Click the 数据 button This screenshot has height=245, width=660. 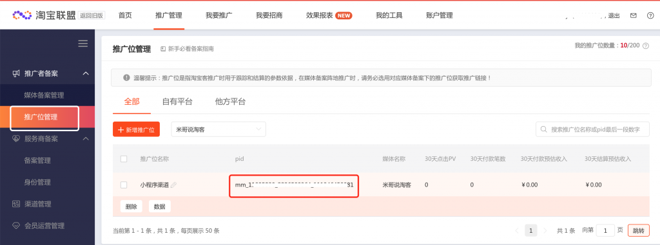[x=160, y=206]
